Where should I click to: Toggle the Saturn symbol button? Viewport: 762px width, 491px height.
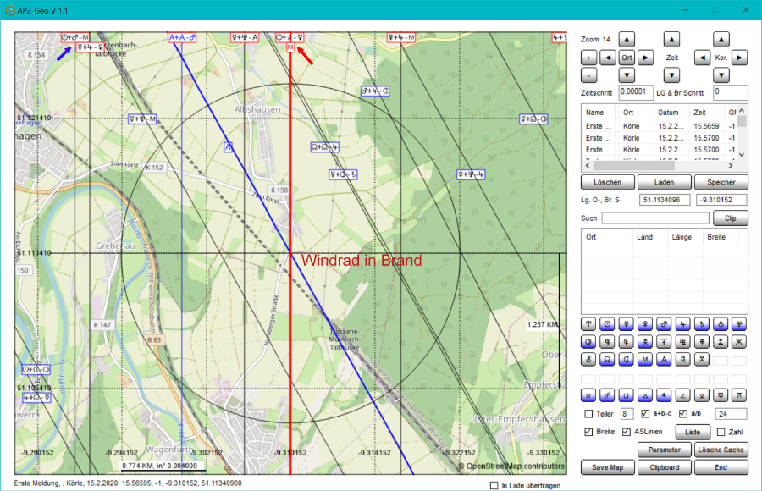(702, 324)
